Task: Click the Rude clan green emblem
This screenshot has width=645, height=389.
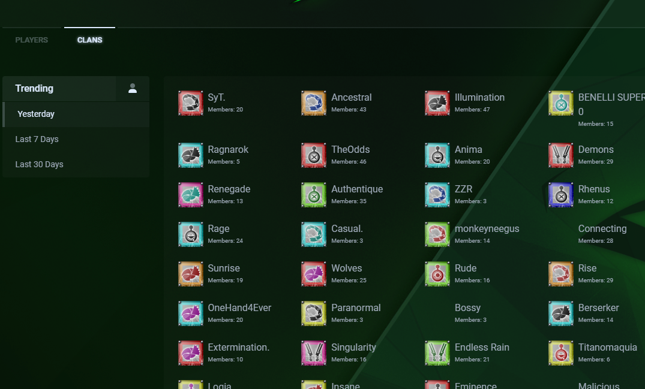Action: click(x=437, y=274)
